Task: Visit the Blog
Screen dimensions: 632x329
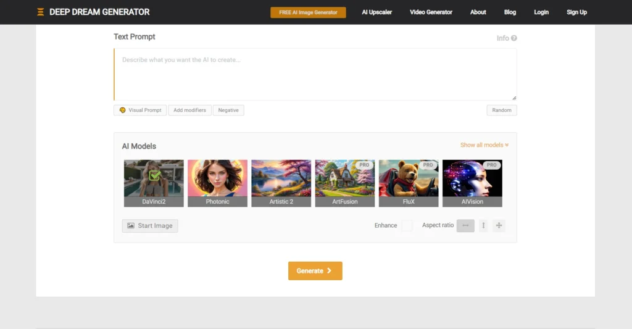Action: [x=510, y=12]
